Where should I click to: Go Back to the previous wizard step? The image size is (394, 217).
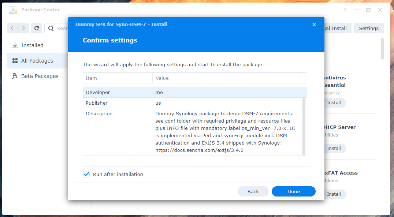253,191
